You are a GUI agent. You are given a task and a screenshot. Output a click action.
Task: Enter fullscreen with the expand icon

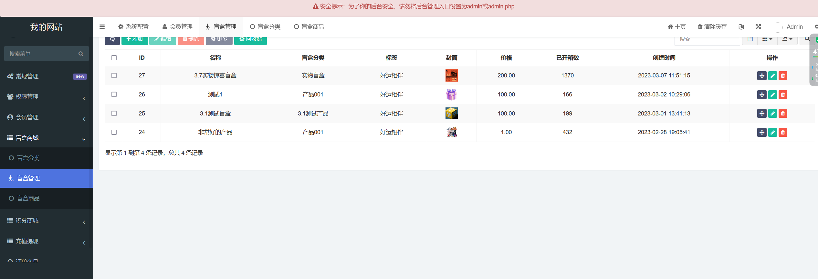(x=758, y=27)
